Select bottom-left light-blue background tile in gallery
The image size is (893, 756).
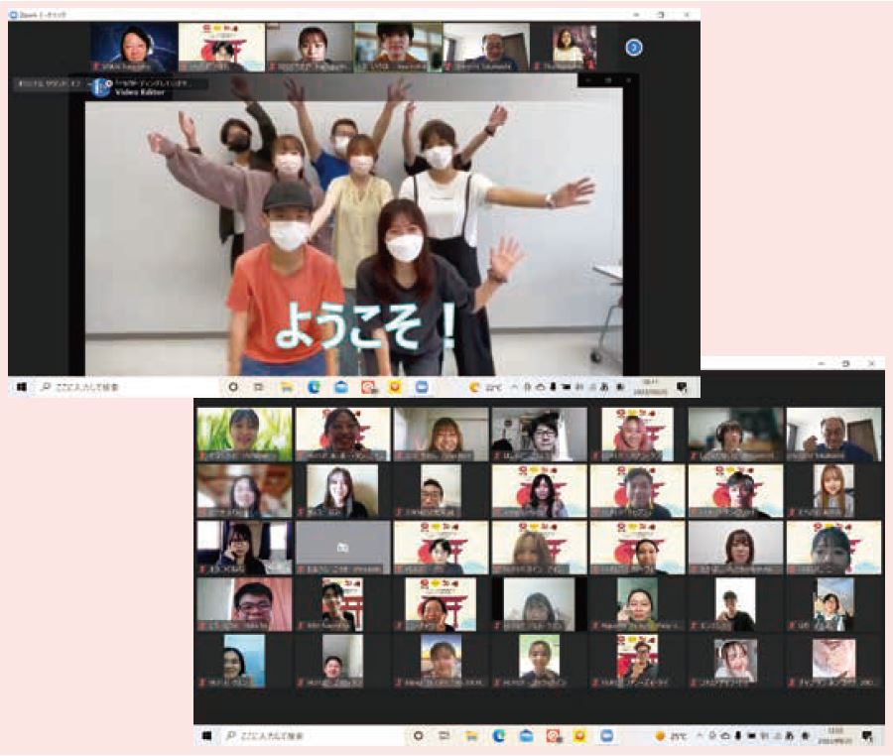[x=244, y=662]
